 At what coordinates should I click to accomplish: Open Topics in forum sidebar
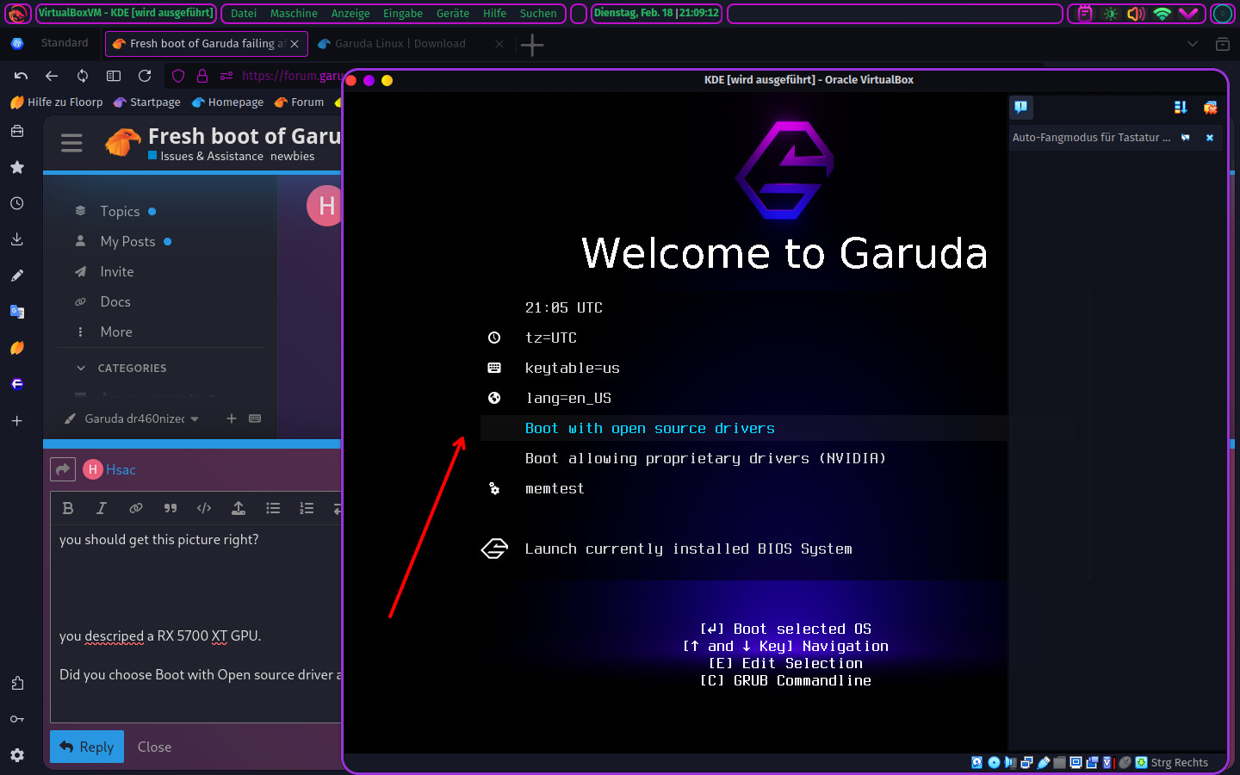[x=120, y=211]
